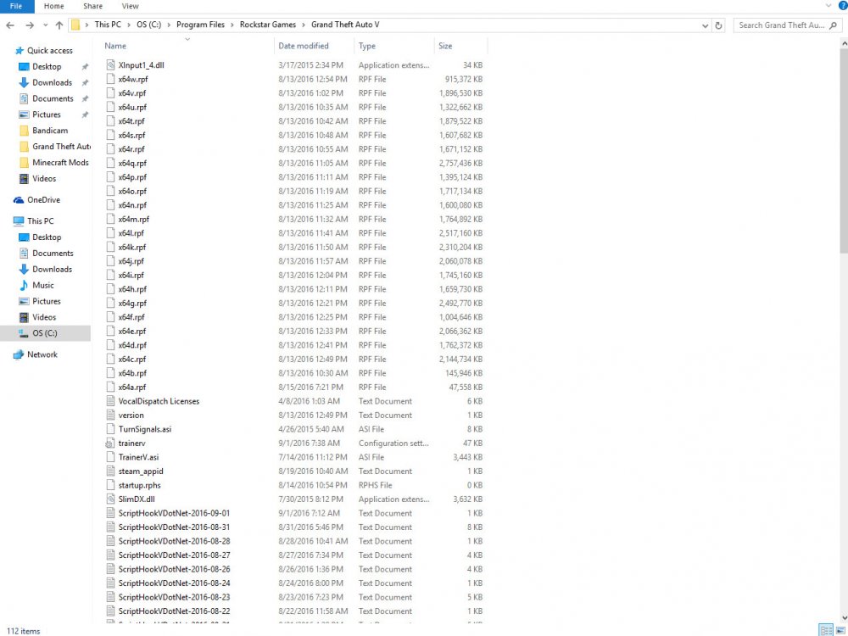Viewport: 848px width, 636px height.
Task: Select the x64w.rpf file icon
Action: click(110, 79)
